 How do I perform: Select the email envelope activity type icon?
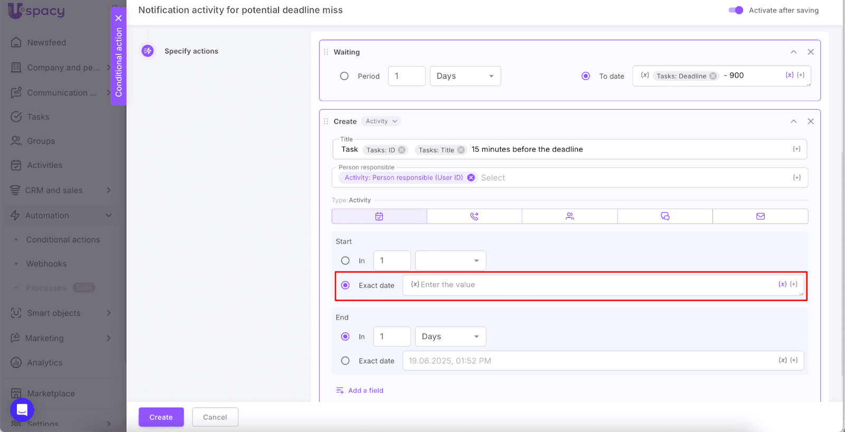(x=760, y=217)
